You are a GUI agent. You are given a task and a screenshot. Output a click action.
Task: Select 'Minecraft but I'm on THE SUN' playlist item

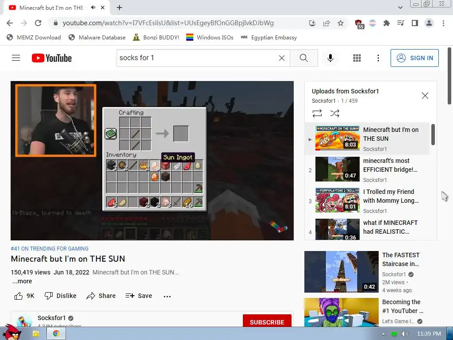pos(367,139)
